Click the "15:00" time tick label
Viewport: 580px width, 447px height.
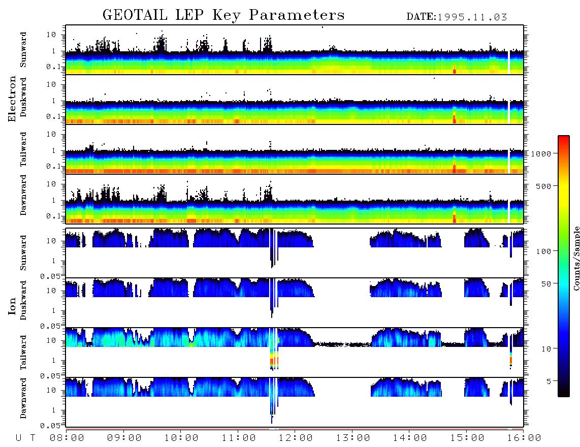pos(467,438)
